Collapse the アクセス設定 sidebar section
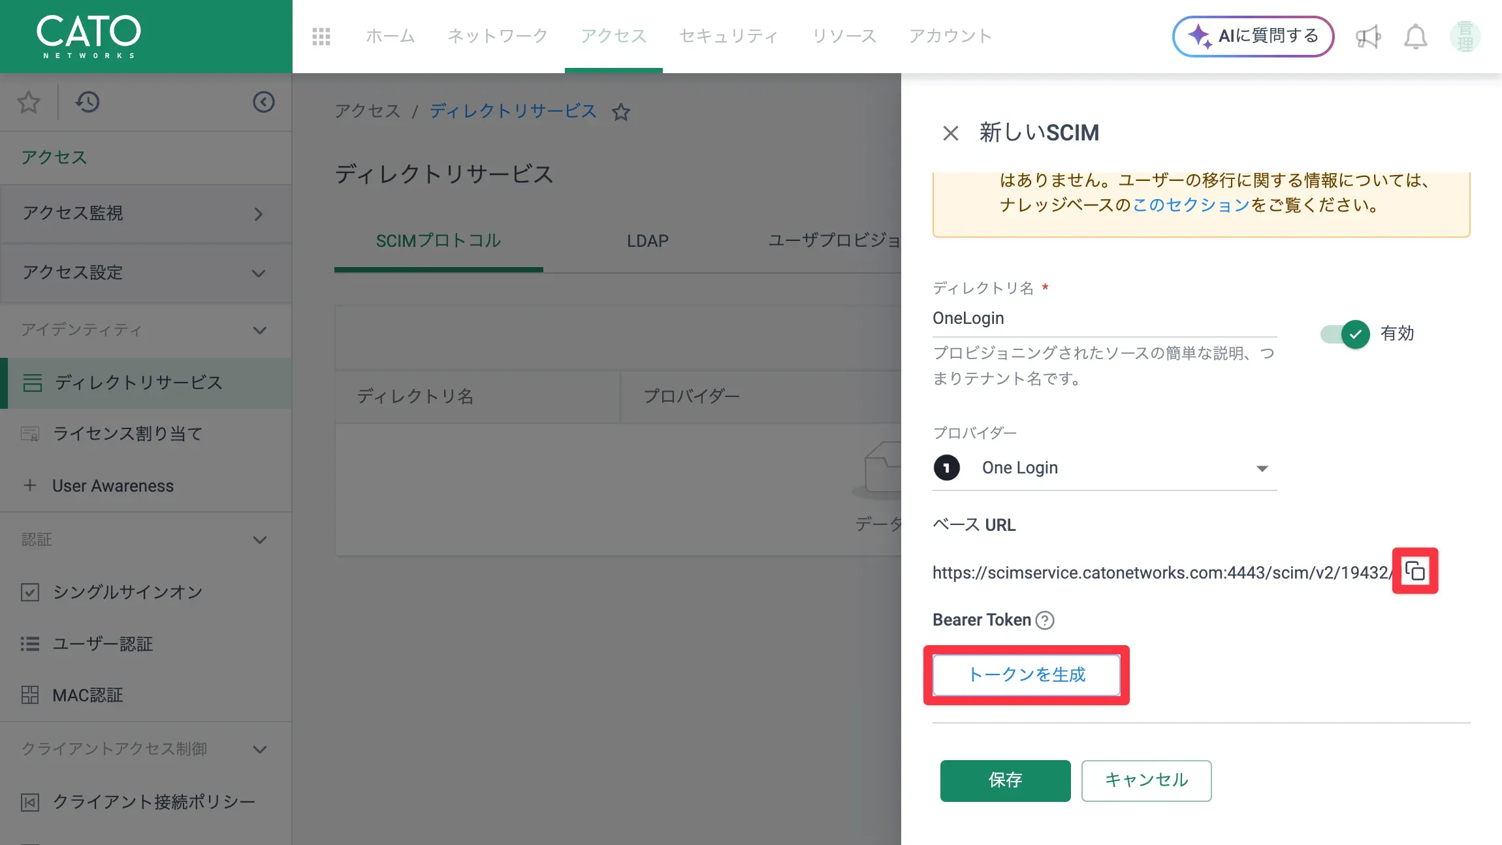This screenshot has width=1502, height=845. 145,273
